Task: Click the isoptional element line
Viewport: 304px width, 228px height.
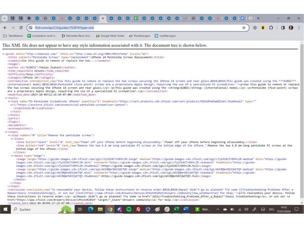Action: [34, 108]
